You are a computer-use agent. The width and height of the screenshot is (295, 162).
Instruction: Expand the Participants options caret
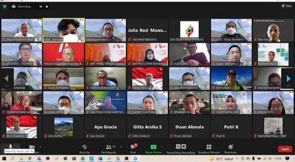click(121, 147)
